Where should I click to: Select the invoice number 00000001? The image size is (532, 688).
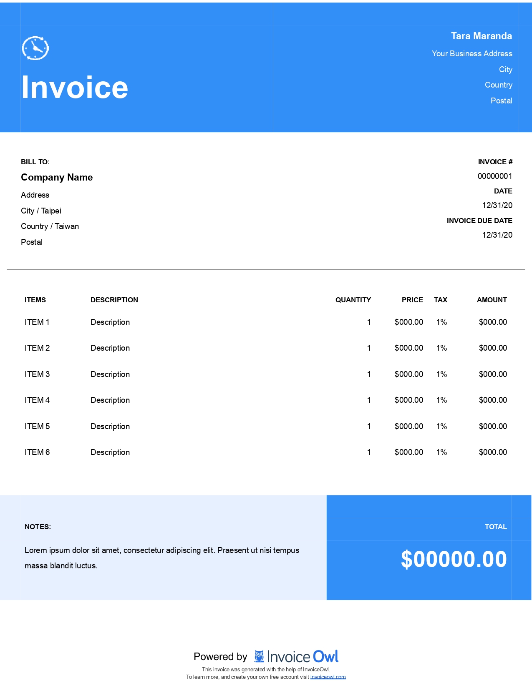tap(494, 176)
